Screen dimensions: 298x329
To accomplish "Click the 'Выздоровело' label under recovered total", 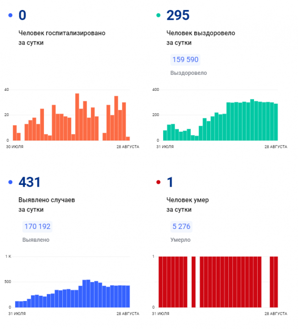I will [x=188, y=73].
